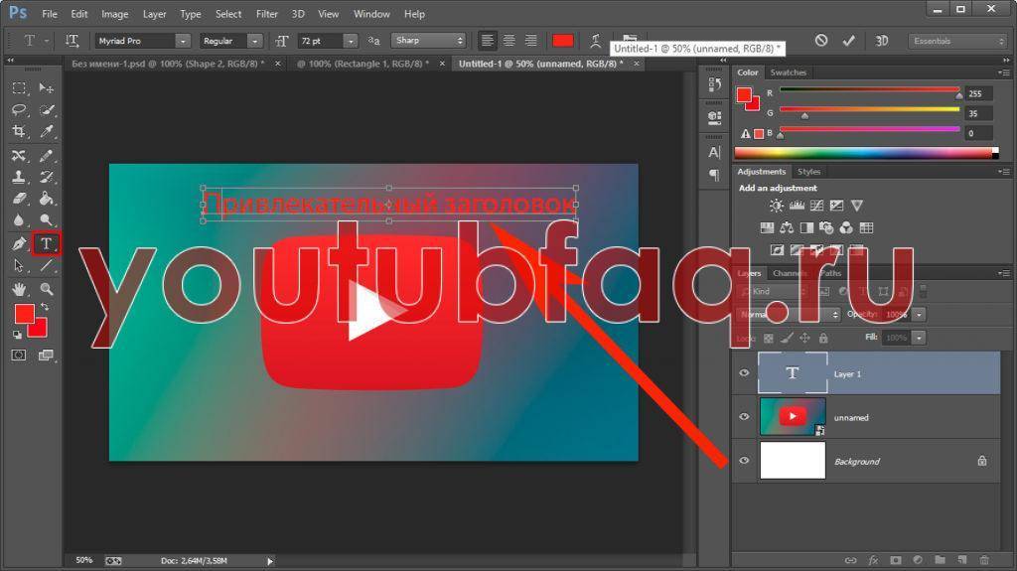Select the Pen tool
This screenshot has height=571, width=1017.
click(x=19, y=243)
